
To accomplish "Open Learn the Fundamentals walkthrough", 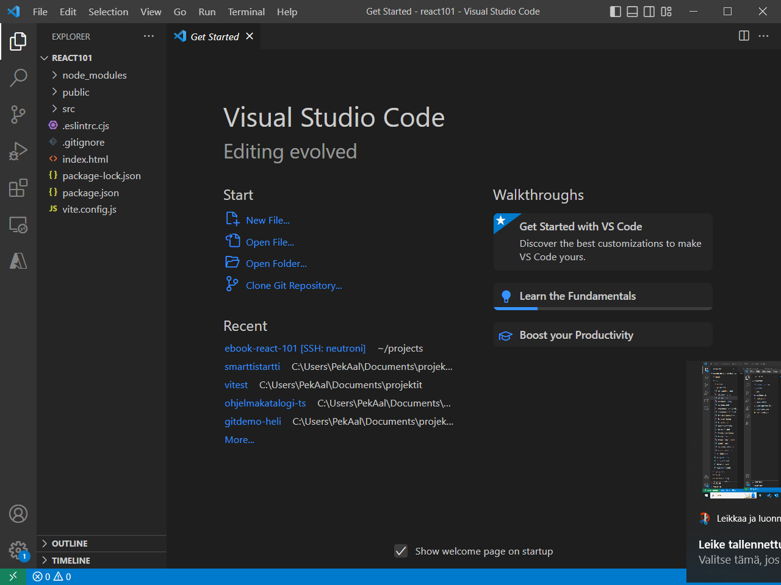I will click(x=603, y=296).
